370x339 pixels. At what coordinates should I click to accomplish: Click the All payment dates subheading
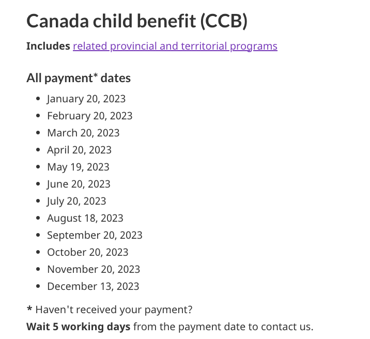(x=79, y=78)
